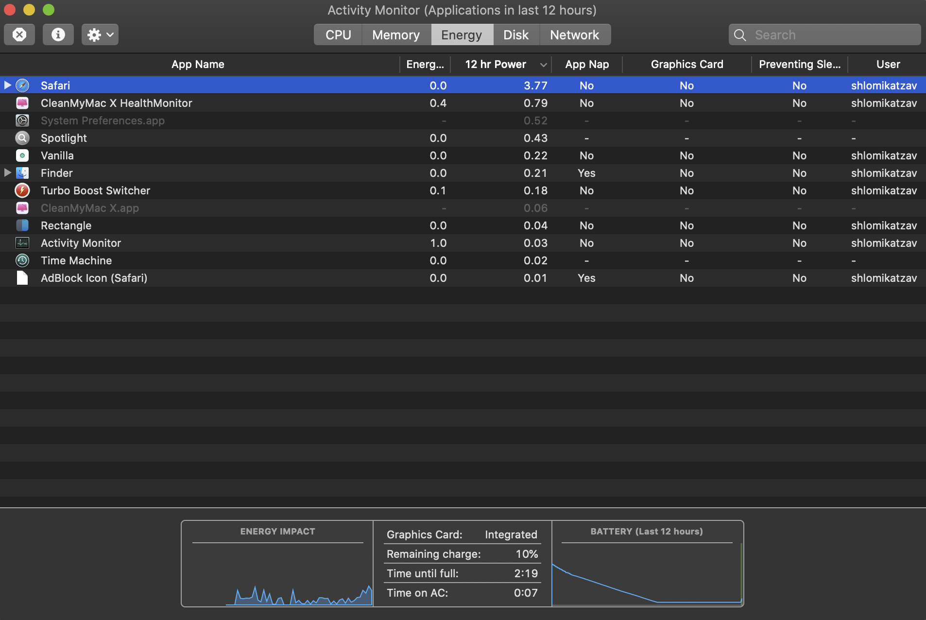
Task: Select the Turbo Boost Switcher row
Action: pos(463,190)
